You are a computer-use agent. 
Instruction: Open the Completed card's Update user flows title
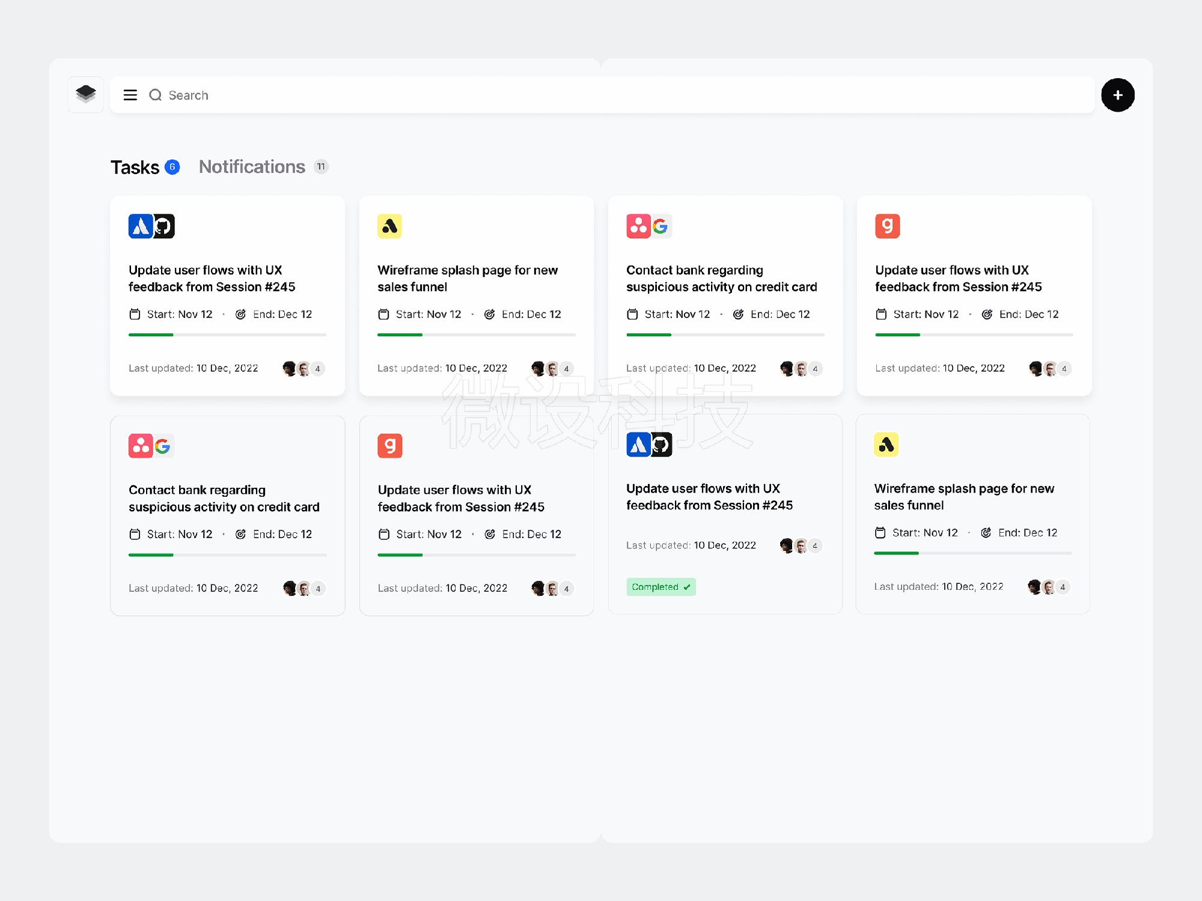click(x=709, y=497)
